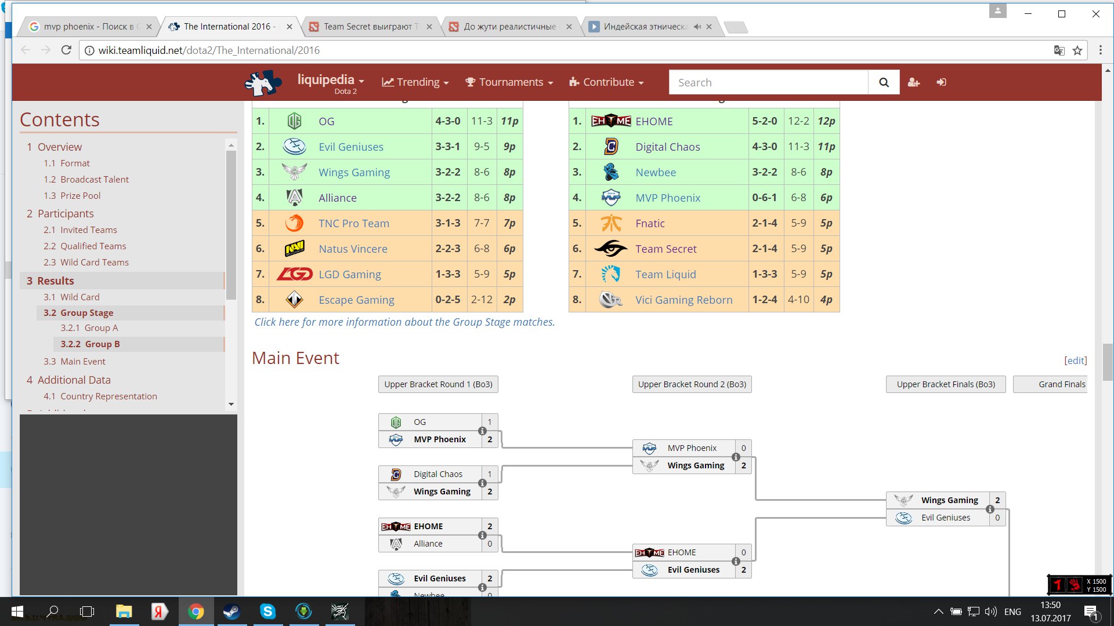Reload the page
The height and width of the screenshot is (626, 1114).
pyautogui.click(x=66, y=50)
